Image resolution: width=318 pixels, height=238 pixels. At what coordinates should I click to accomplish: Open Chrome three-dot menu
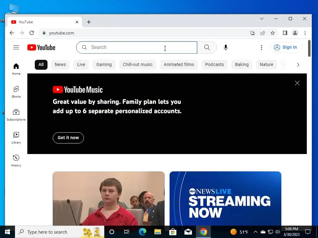(305, 33)
